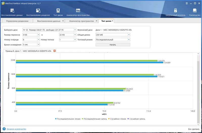Click the chart scrollbar up arrow
This screenshot has height=133, width=202.
click(198, 54)
